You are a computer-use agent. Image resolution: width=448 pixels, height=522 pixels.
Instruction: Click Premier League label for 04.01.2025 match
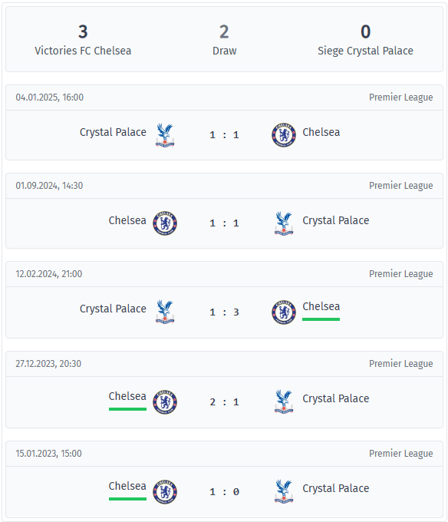(x=400, y=97)
